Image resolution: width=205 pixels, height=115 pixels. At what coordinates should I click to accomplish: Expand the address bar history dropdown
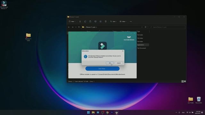[142, 27]
